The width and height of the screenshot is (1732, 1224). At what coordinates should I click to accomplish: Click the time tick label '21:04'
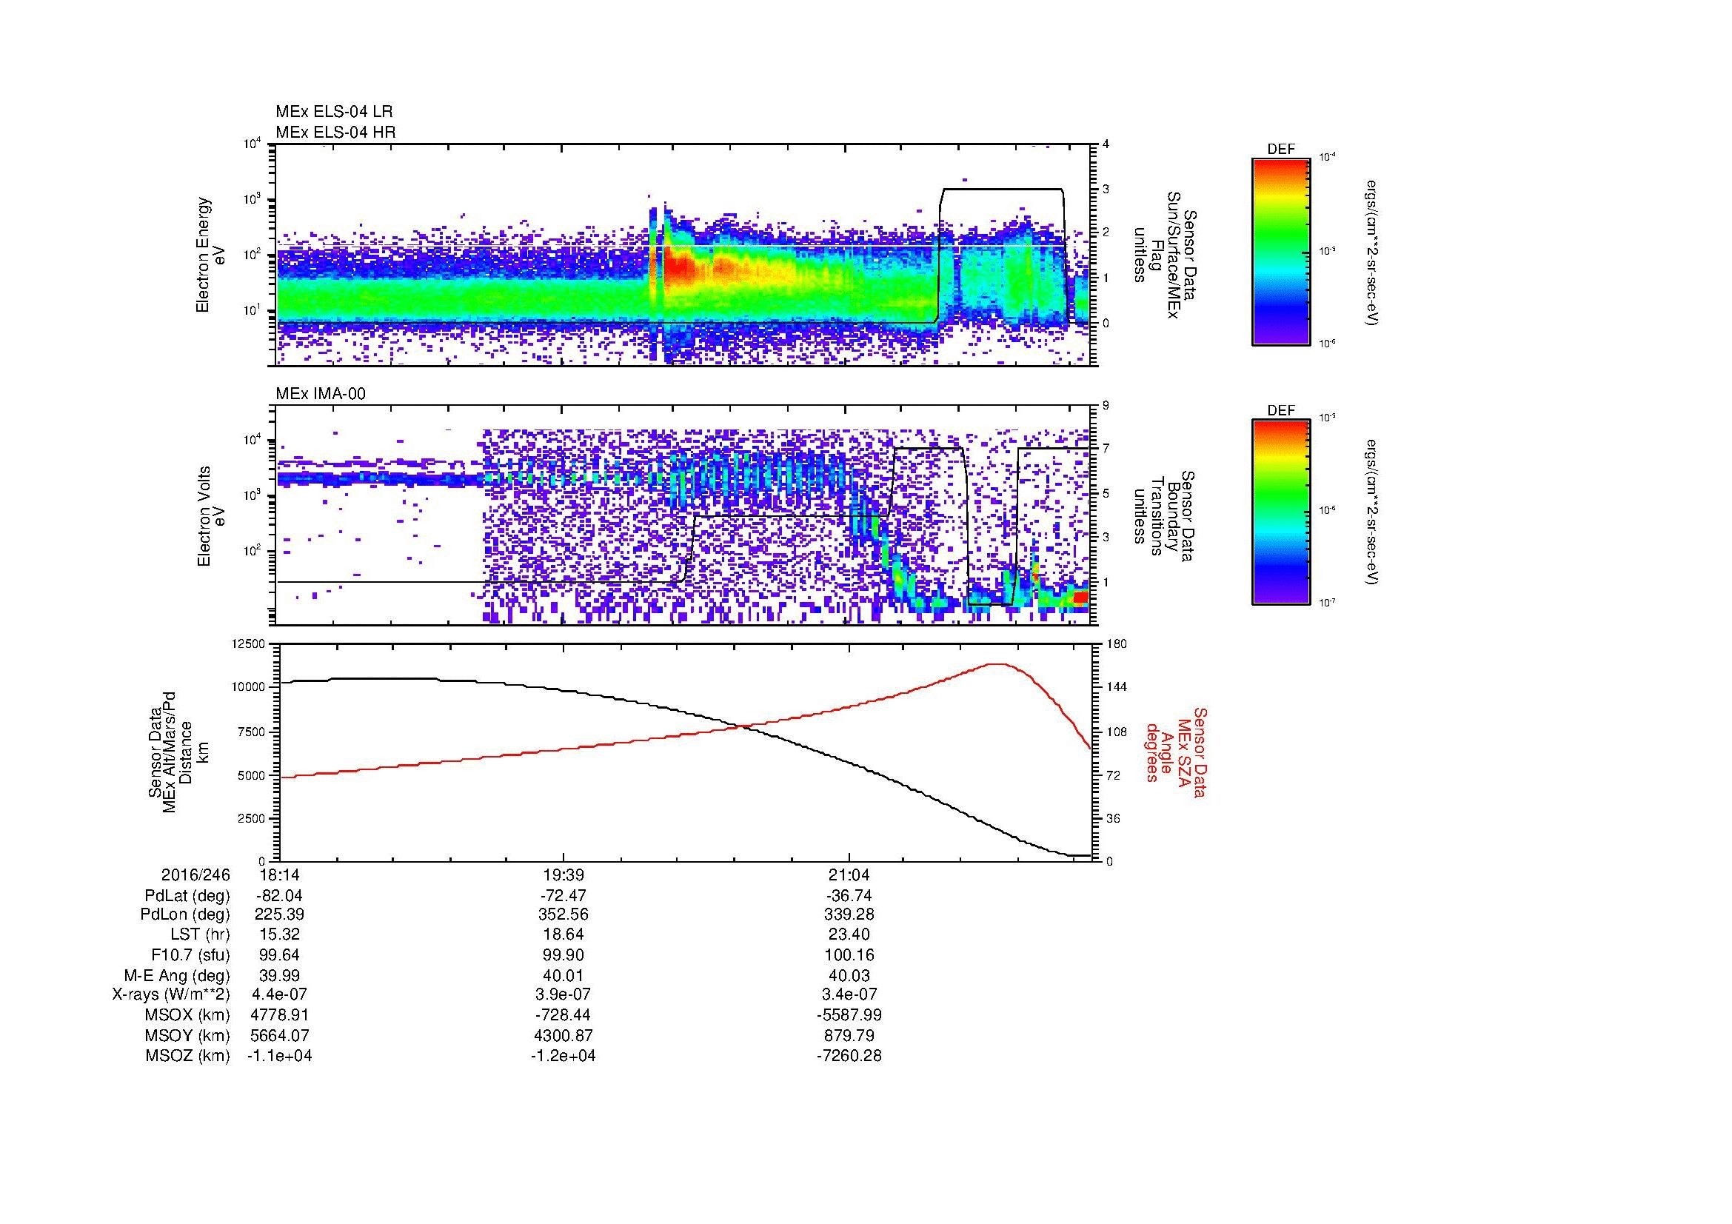coord(849,874)
